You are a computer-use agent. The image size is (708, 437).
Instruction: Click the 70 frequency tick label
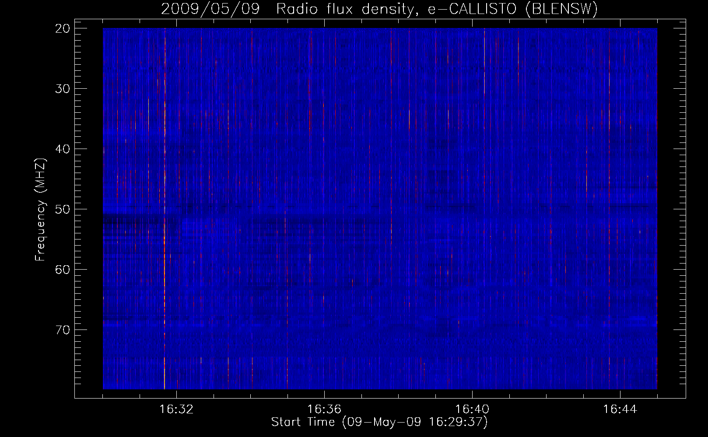[x=63, y=330]
